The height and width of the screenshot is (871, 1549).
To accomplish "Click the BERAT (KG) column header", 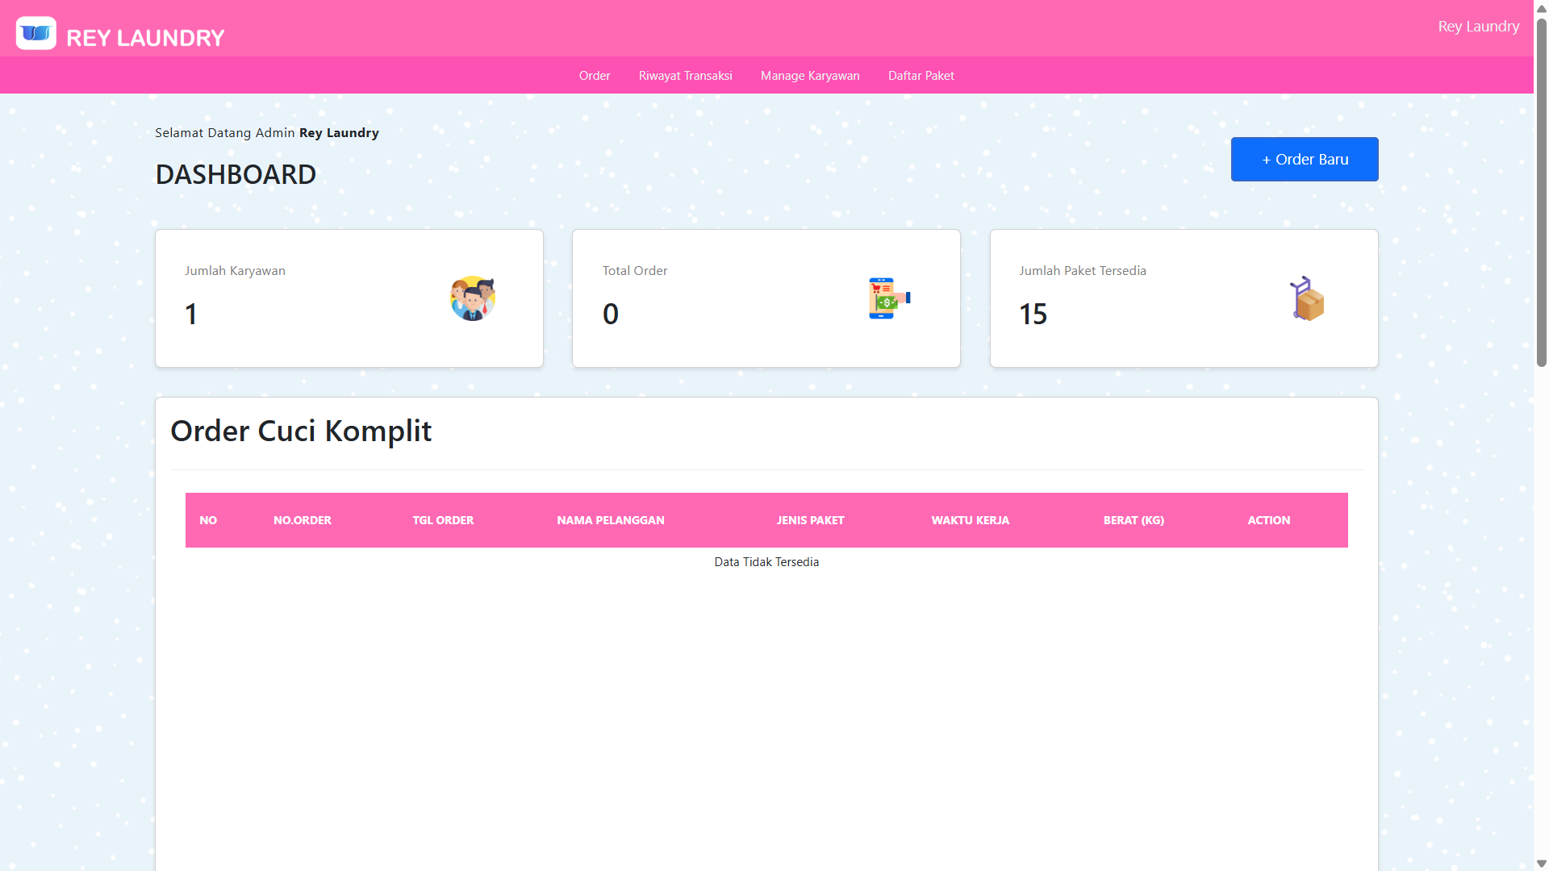I will click(1134, 520).
